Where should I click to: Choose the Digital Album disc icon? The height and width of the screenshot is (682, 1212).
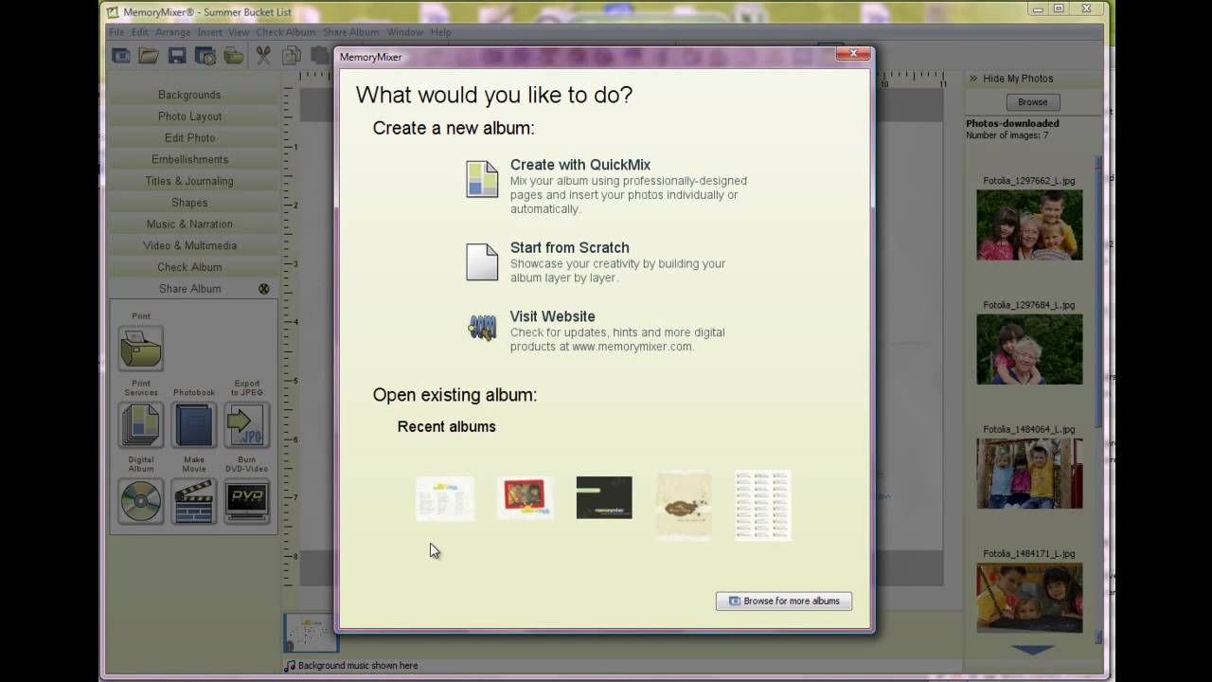click(x=141, y=501)
